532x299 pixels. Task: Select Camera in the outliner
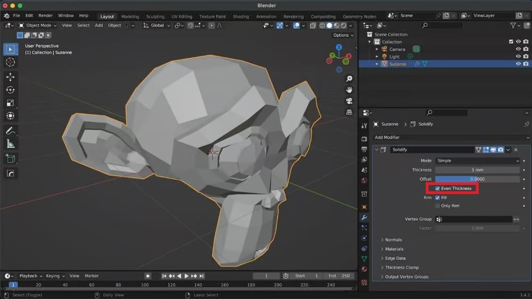point(397,49)
